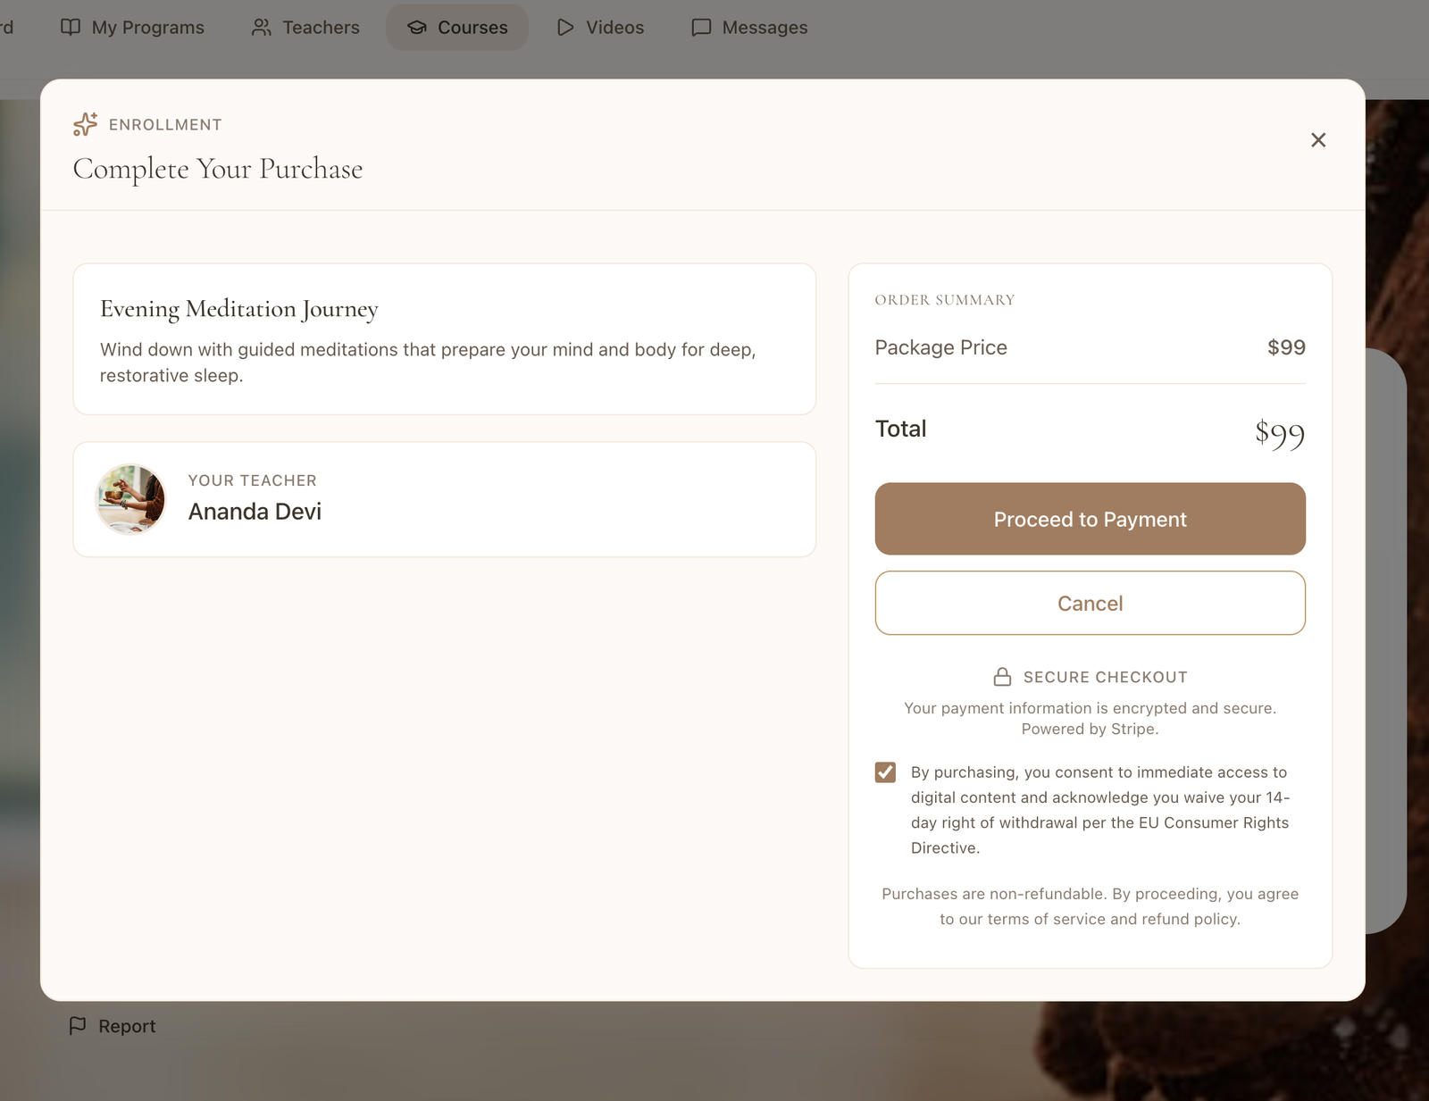Click the My Programs book icon

coord(70,27)
